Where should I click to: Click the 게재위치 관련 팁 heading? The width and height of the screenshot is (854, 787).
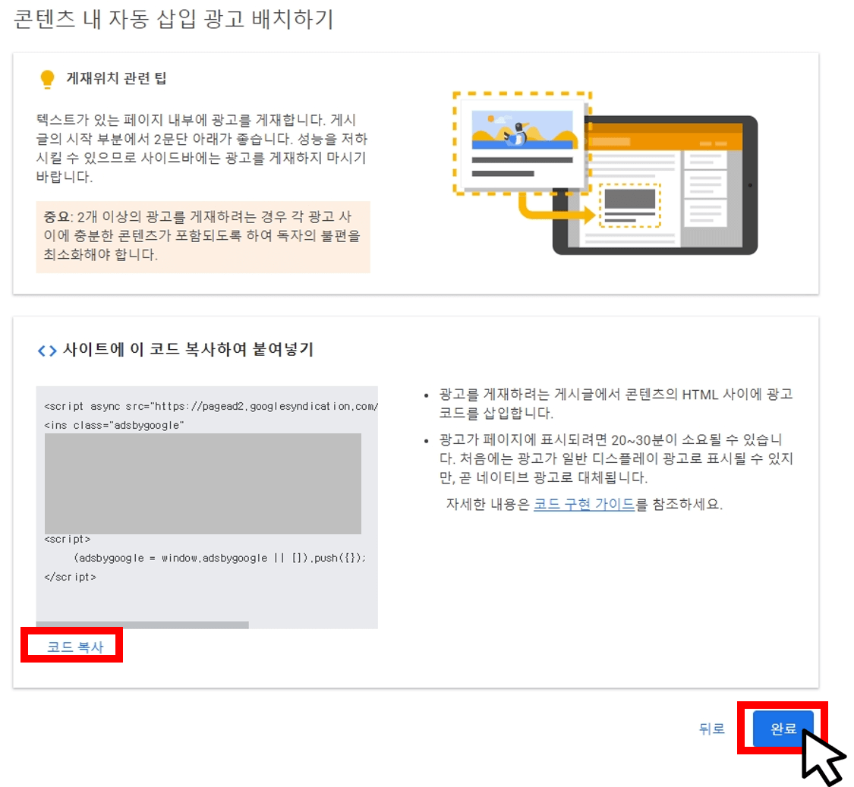116,78
